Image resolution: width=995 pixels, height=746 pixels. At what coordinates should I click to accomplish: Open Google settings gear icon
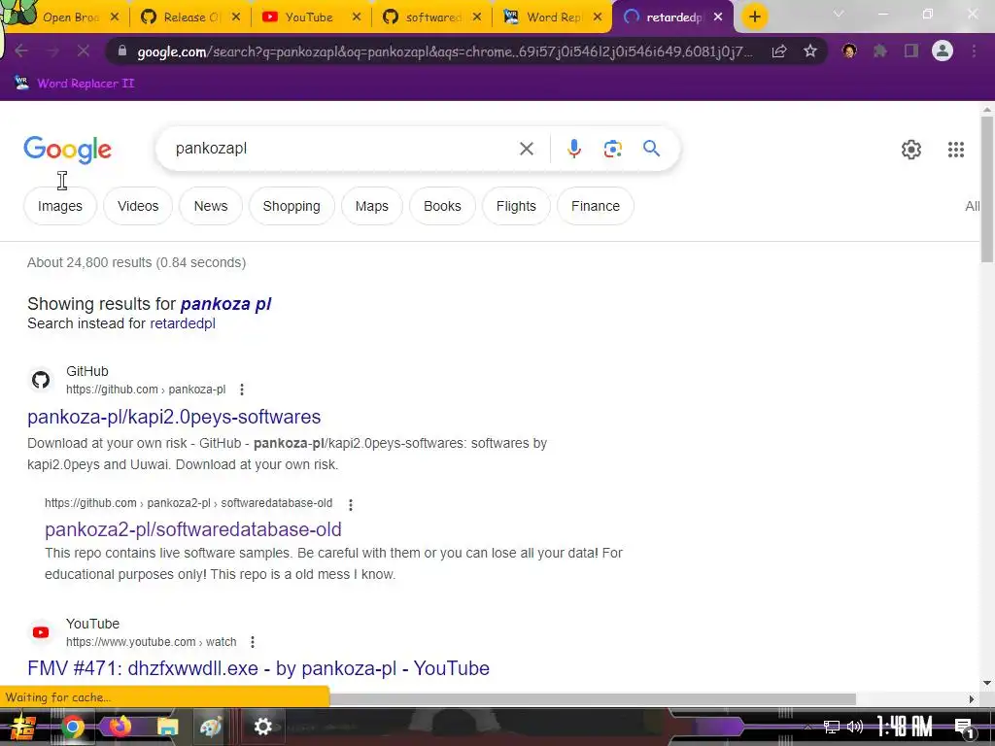pyautogui.click(x=911, y=149)
